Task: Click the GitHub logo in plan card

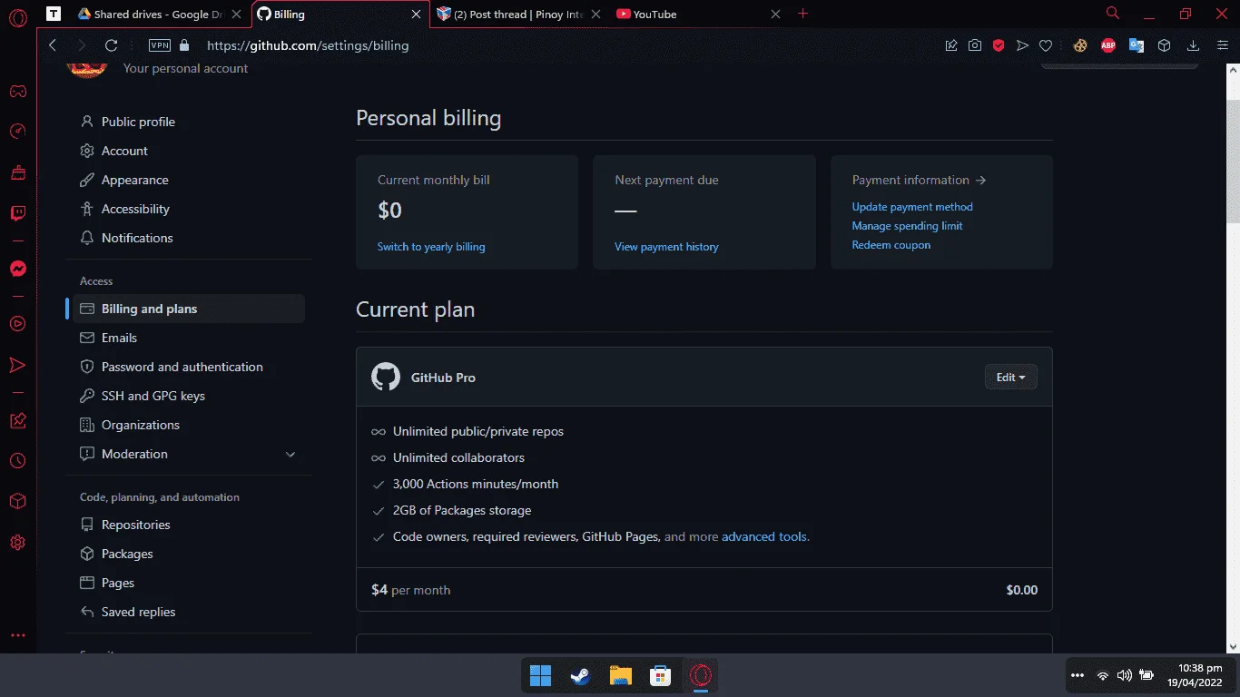Action: coord(386,378)
